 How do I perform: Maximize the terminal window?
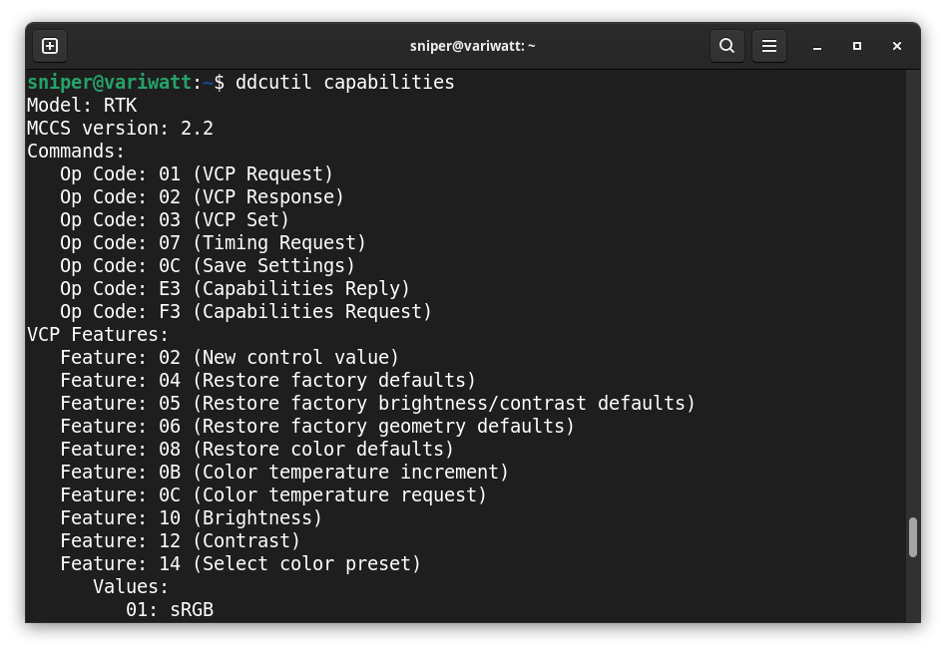857,46
